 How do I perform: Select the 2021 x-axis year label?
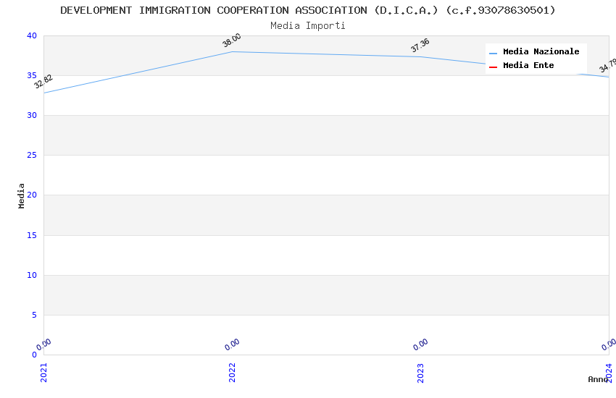pos(43,372)
